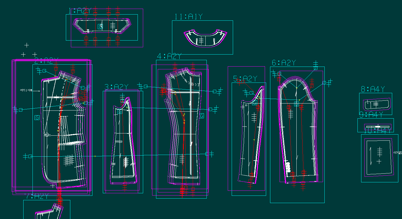The image size is (402, 219).
Task: Select the button marks on sleeve piece 6
Action: pyautogui.click(x=288, y=167)
